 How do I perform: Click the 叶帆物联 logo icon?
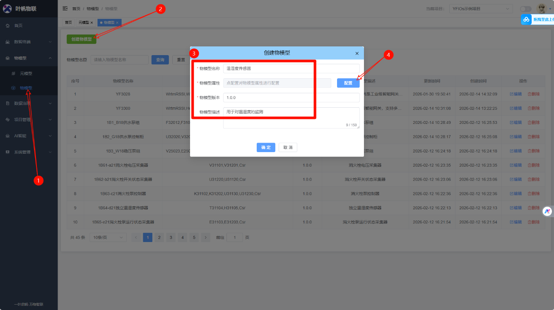point(7,9)
